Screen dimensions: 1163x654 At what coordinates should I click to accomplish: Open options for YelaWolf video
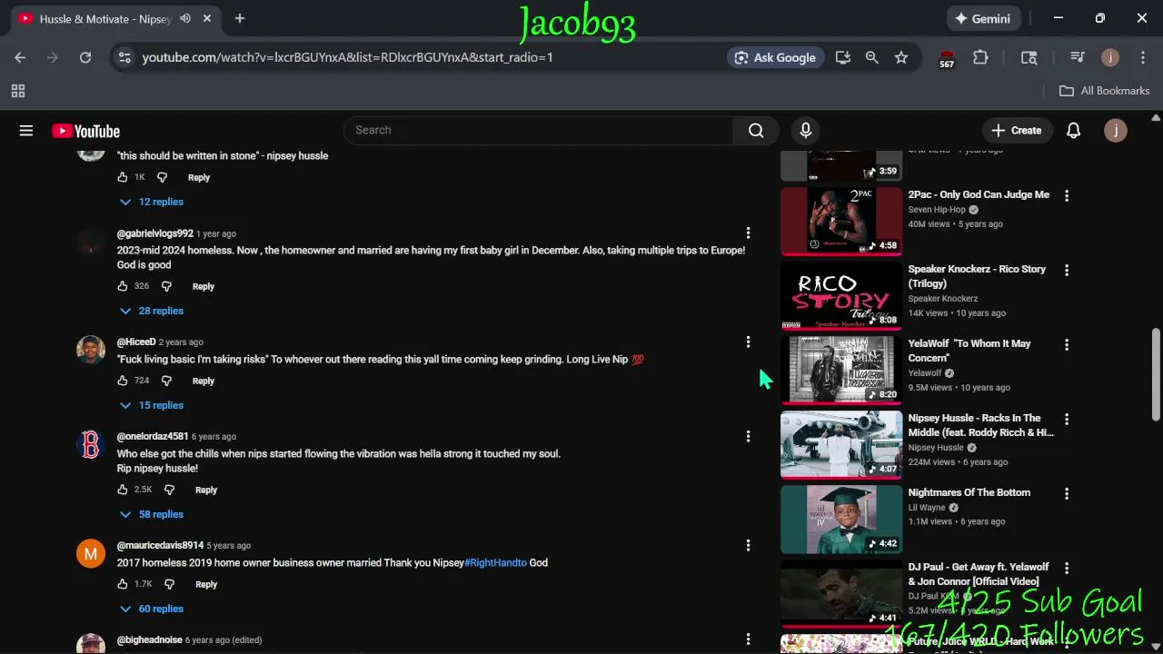coord(1067,344)
